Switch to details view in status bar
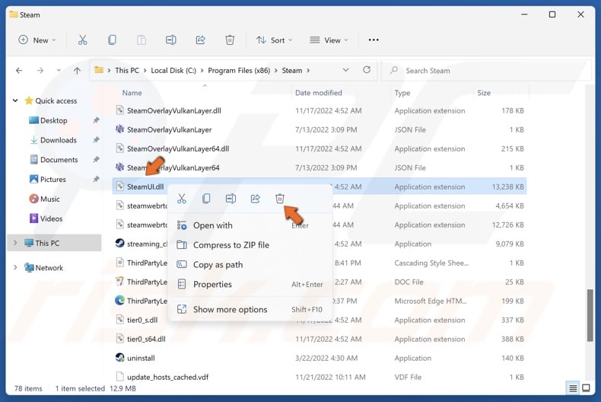Image resolution: width=601 pixels, height=402 pixels. [x=573, y=388]
